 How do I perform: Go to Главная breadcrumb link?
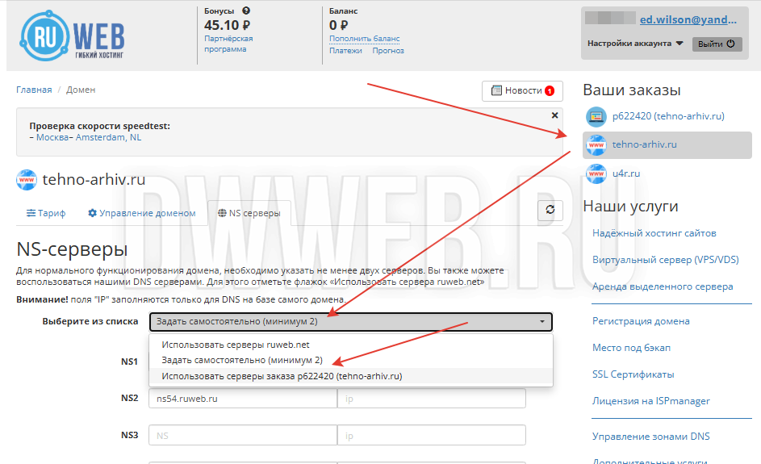[x=34, y=90]
